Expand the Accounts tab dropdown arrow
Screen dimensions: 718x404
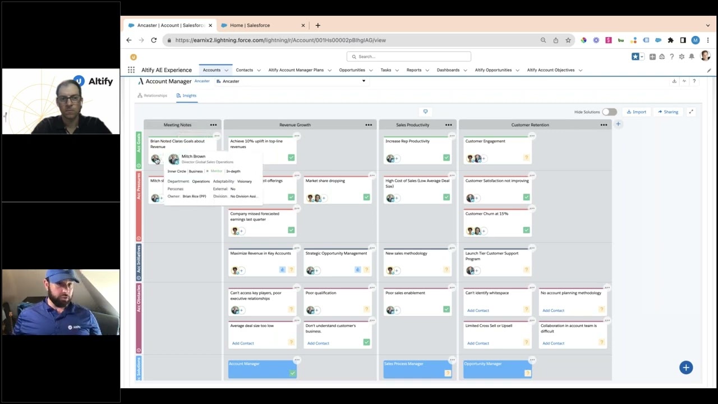pos(227,70)
